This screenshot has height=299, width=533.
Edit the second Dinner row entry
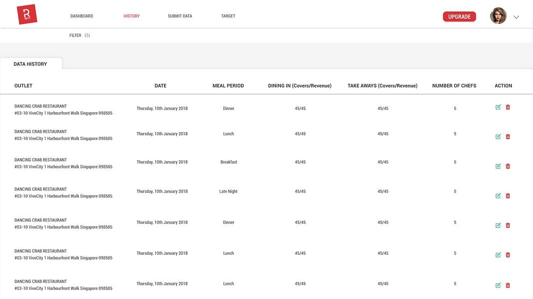point(498,225)
